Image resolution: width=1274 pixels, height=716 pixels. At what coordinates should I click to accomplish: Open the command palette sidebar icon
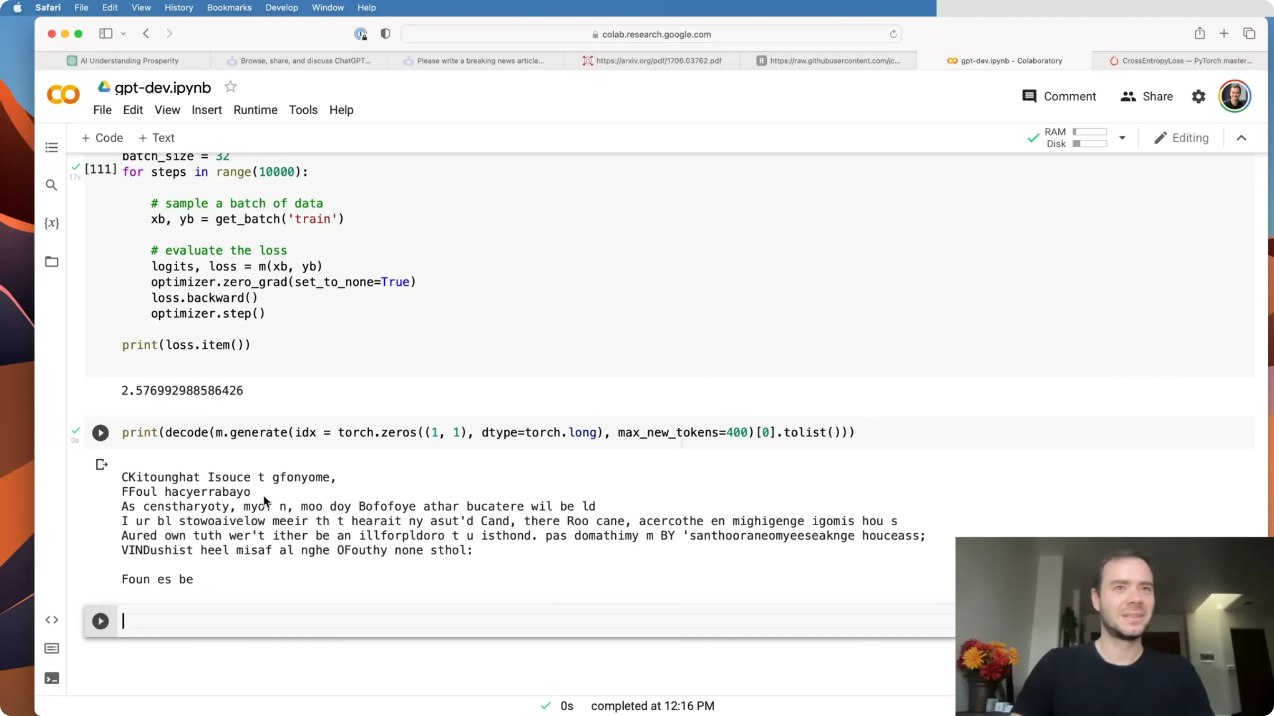pyautogui.click(x=52, y=648)
